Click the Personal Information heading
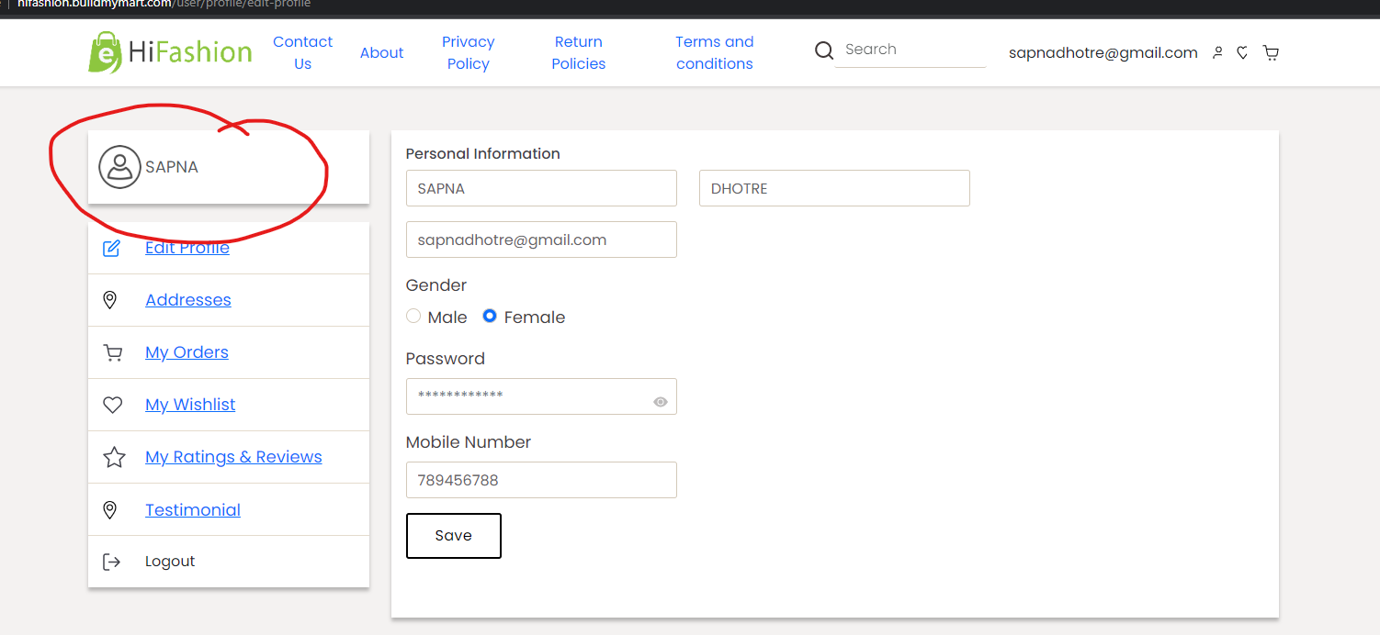1380x635 pixels. pos(483,153)
